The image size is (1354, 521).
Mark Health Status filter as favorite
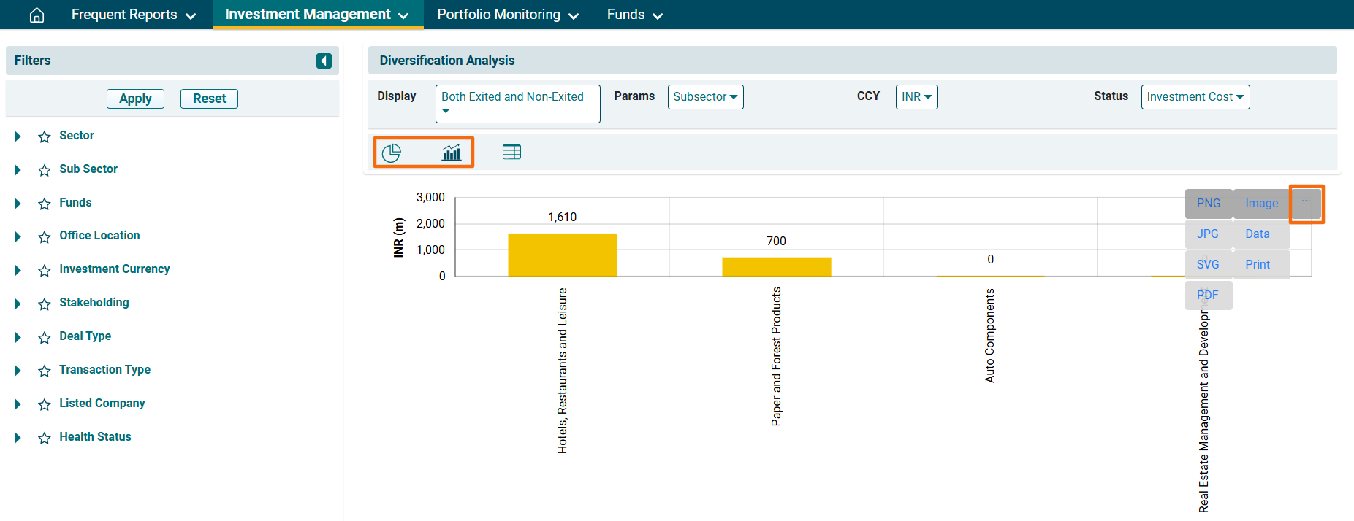pyautogui.click(x=45, y=438)
